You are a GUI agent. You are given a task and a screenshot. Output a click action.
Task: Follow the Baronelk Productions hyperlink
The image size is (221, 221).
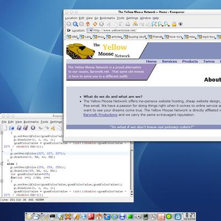coord(100,115)
